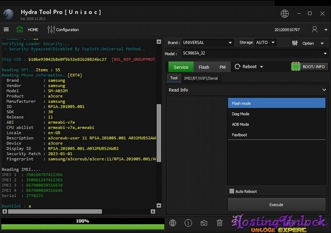331x233 pixels.
Task: Click the log horizontal scrollbar
Action: tap(77, 212)
